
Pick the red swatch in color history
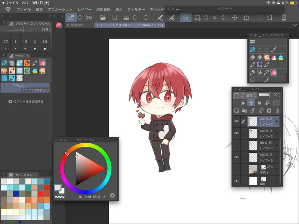pyautogui.click(x=40, y=193)
